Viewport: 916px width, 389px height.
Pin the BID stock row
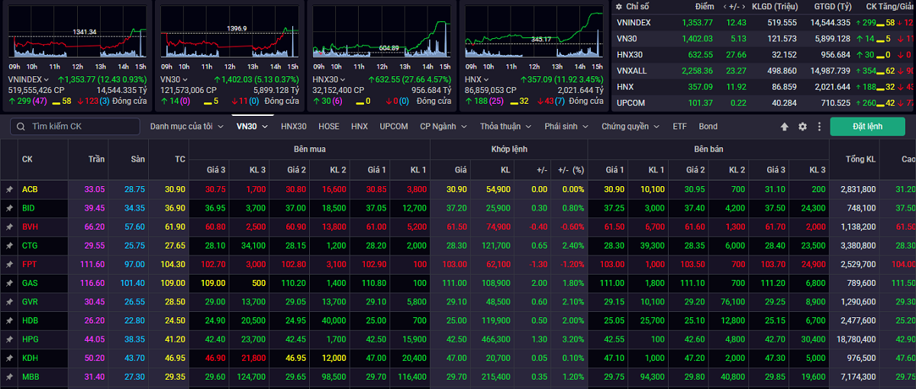click(9, 207)
